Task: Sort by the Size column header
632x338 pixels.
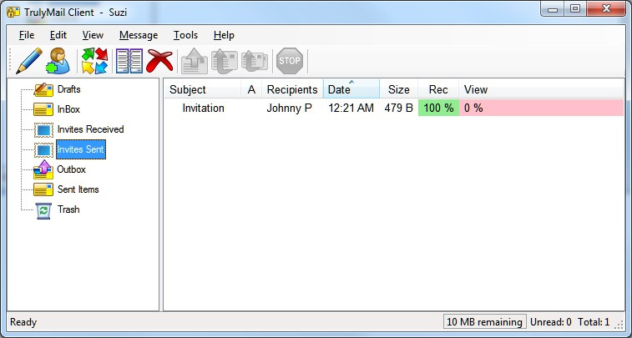Action: click(x=398, y=89)
